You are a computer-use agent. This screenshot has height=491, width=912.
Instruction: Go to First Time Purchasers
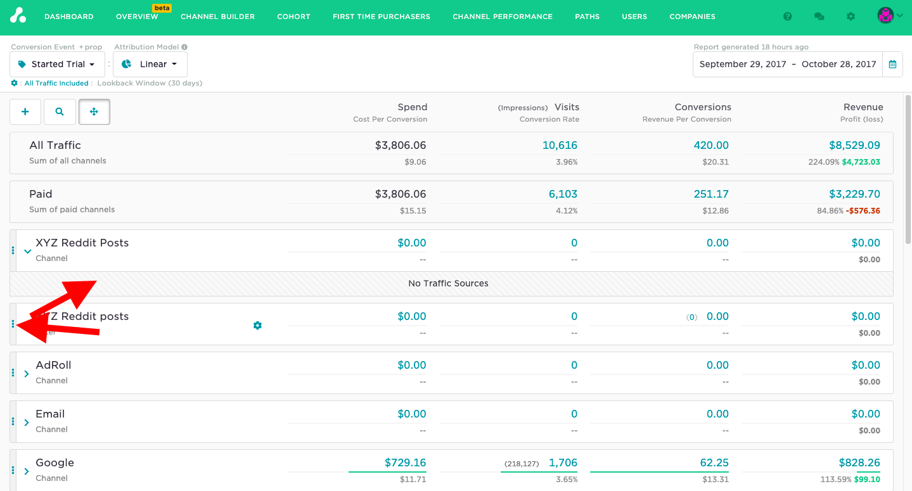[382, 16]
